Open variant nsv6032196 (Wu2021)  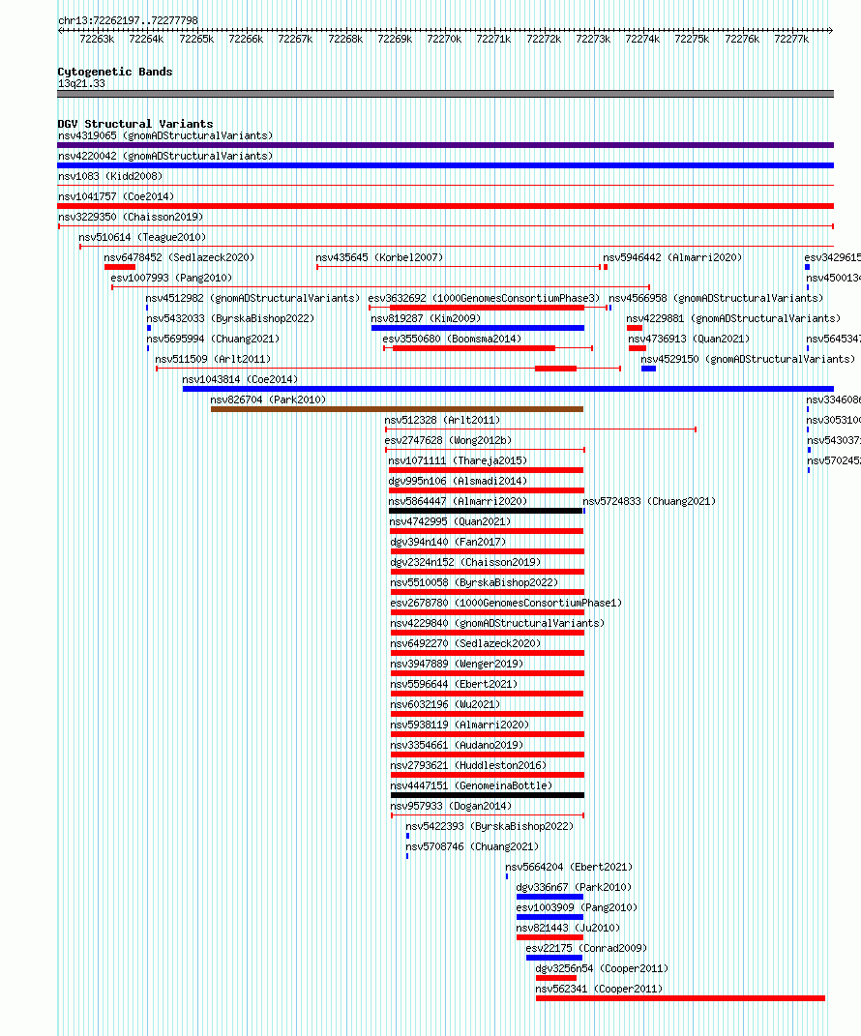445,705
